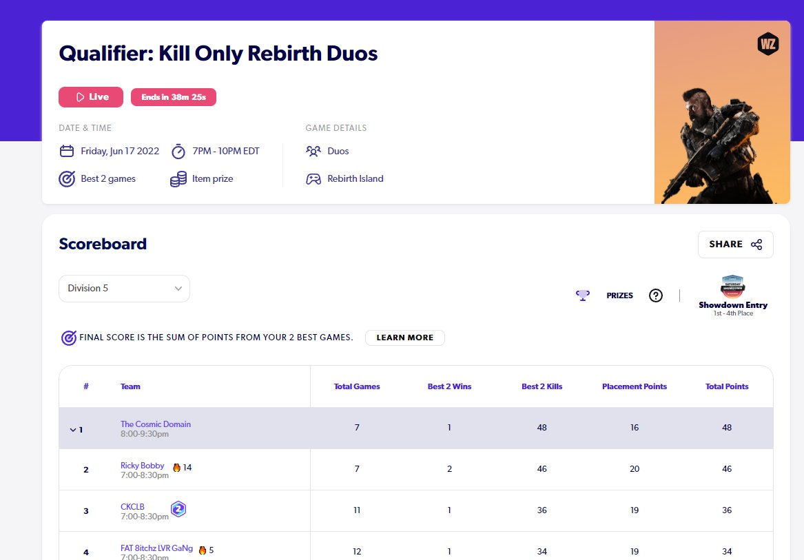This screenshot has height=560, width=804.
Task: Click the 1st - 4th Place text
Action: [733, 313]
